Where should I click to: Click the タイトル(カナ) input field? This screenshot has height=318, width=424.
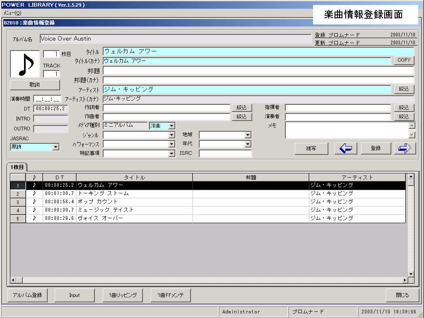click(x=247, y=61)
